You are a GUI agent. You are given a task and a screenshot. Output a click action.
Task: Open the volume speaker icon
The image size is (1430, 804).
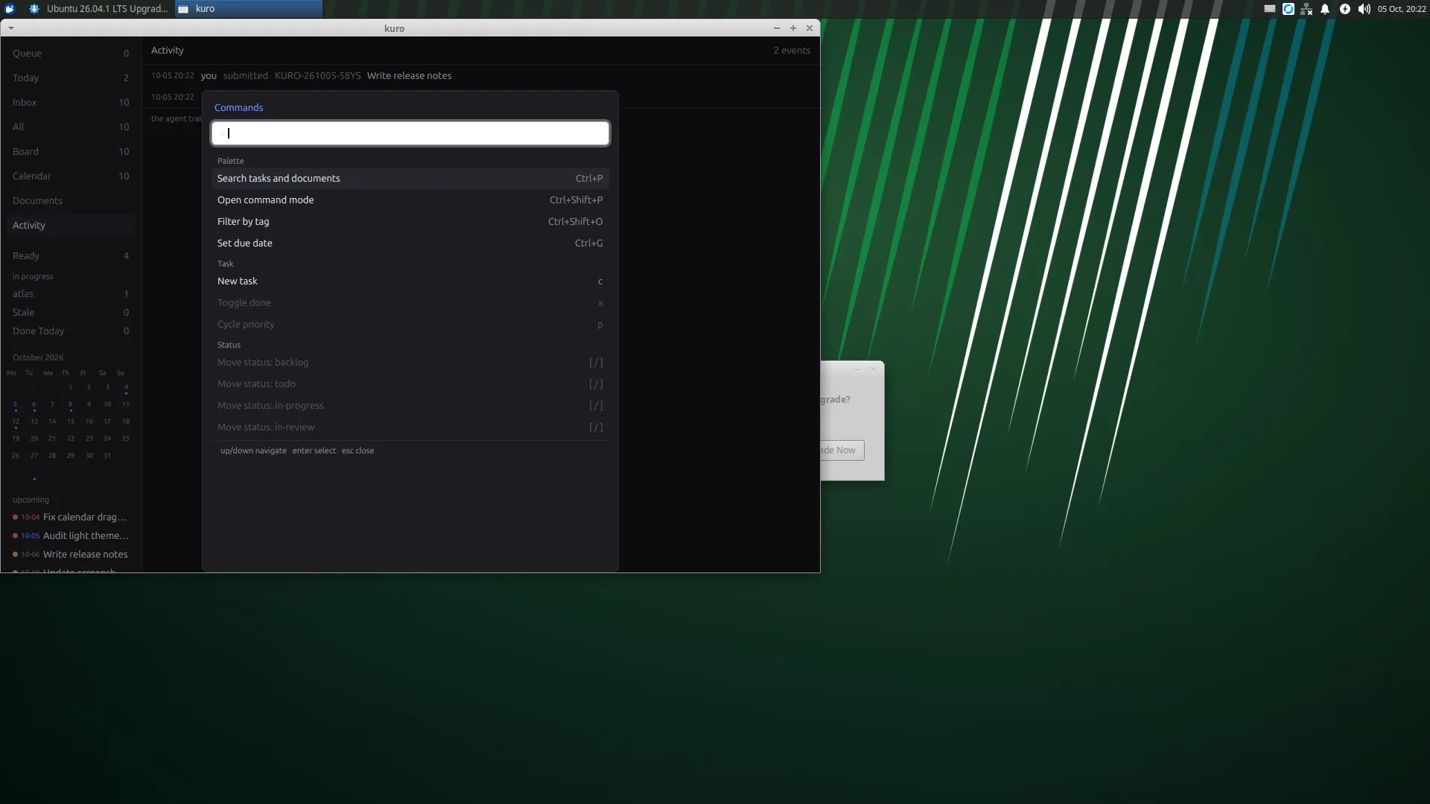pyautogui.click(x=1364, y=9)
